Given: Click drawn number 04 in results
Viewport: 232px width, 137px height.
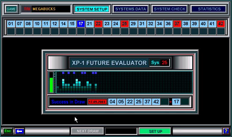Looking at the screenshot, I should point(112,102).
